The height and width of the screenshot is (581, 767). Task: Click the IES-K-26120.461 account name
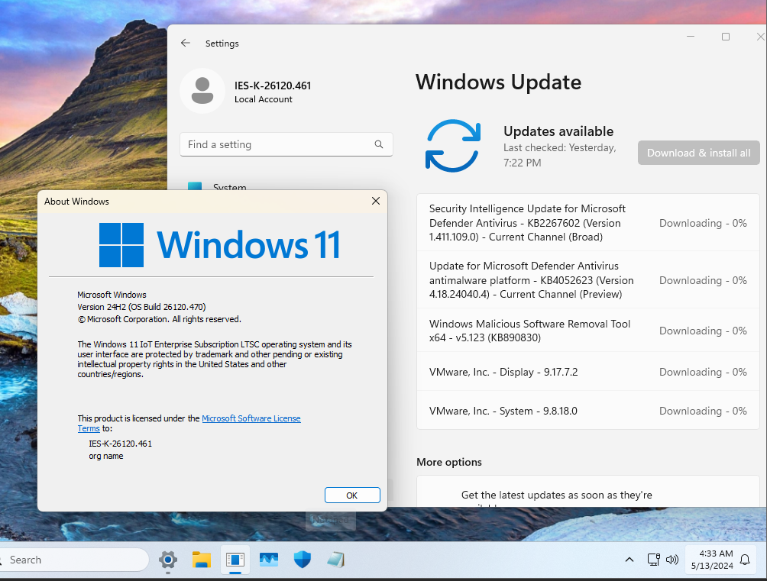pyautogui.click(x=273, y=86)
